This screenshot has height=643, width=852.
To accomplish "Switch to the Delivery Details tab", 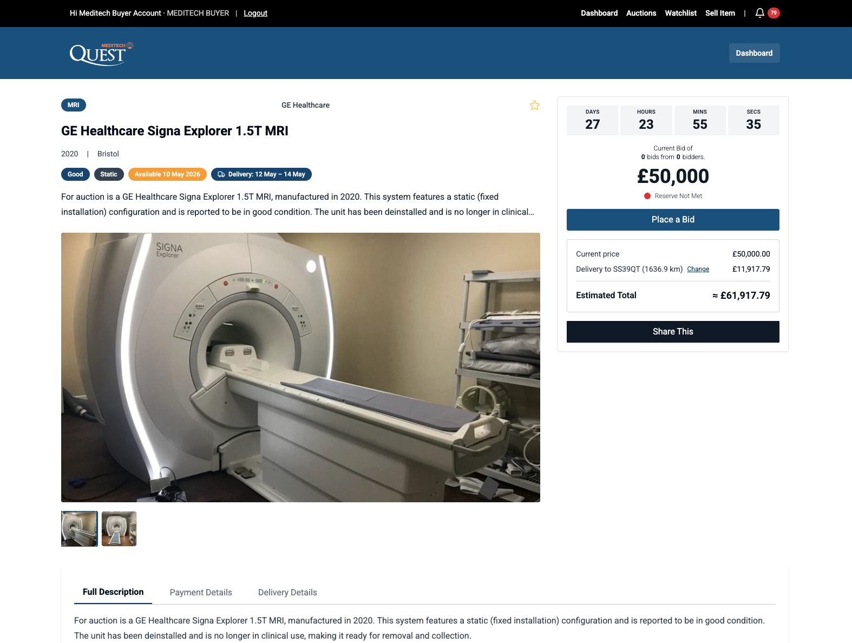I will pos(287,593).
